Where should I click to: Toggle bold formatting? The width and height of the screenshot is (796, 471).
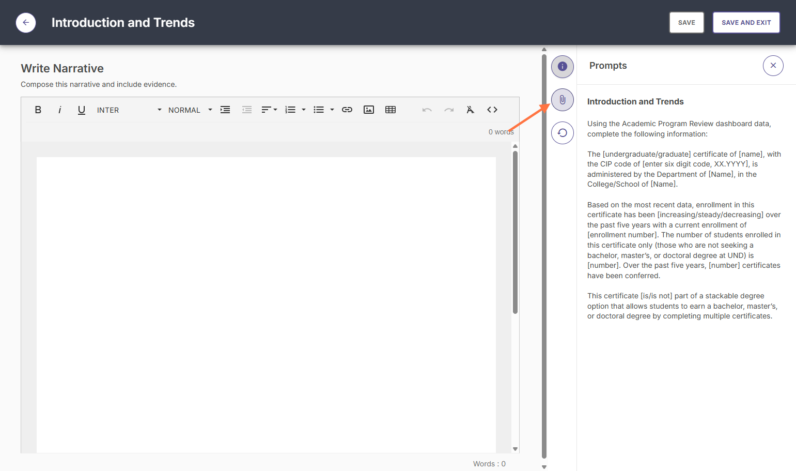tap(38, 110)
